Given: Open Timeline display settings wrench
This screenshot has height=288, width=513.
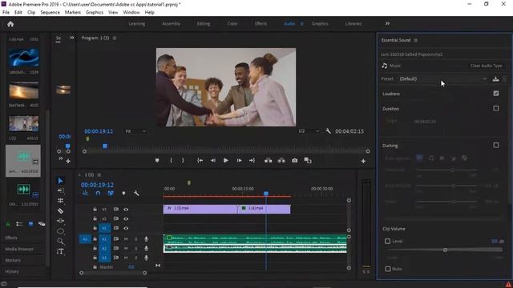Looking at the screenshot, I should [x=136, y=194].
